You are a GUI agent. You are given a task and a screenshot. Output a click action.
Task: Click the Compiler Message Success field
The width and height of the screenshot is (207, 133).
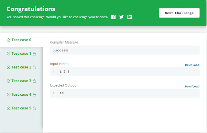coord(125,50)
